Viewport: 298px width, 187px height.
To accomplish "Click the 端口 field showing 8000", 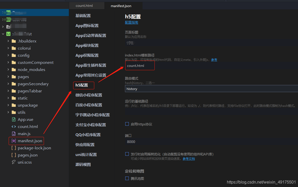I will 211,142.
